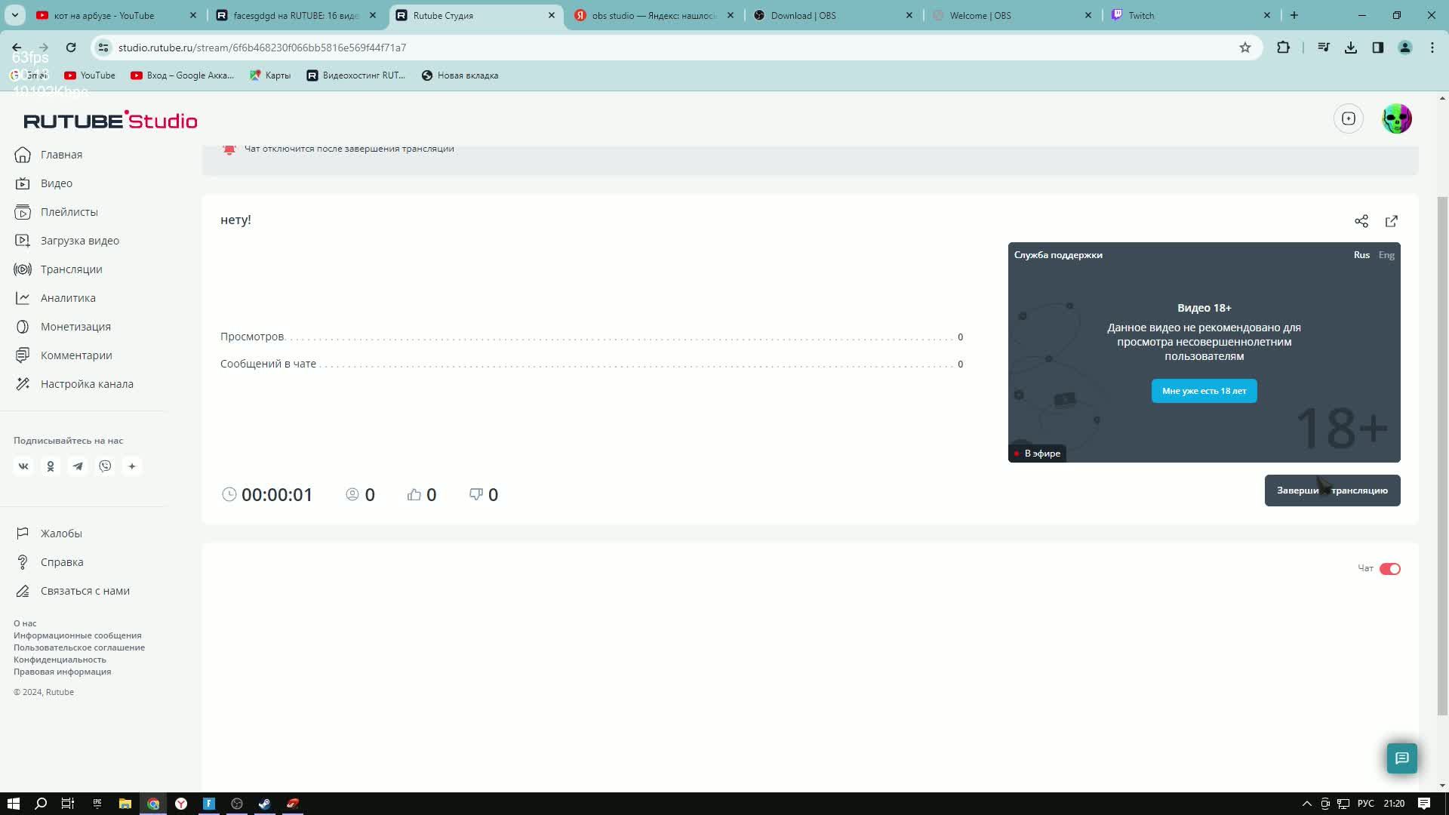Viewport: 1449px width, 815px height.
Task: Show hidden system tray icons
Action: [x=1306, y=804]
